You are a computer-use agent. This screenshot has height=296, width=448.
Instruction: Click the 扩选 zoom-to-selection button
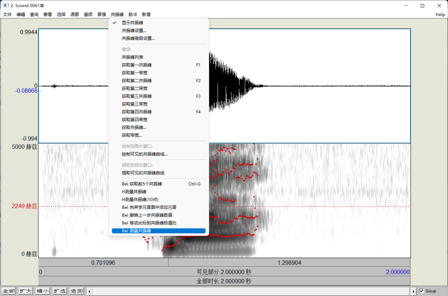click(x=60, y=291)
